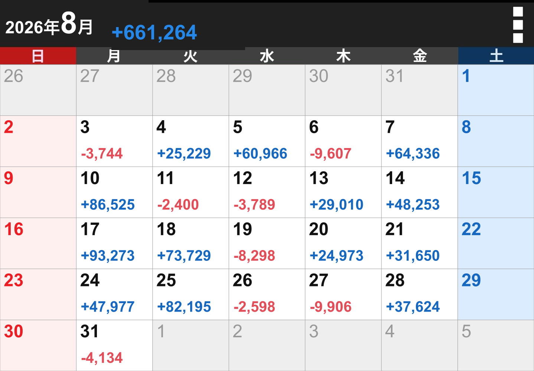This screenshot has height=371, width=534.
Task: Select greyed-out July 27 cell
Action: 114,90
